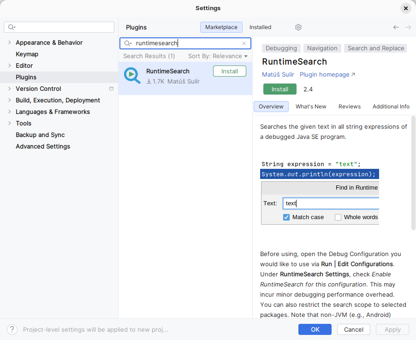Toggle Whole words checkbox in preview image
416x340 pixels.
338,217
